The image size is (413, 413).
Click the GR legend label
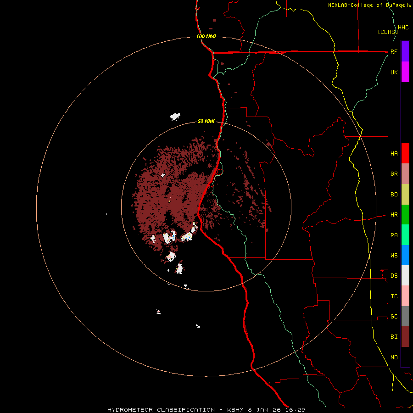coord(394,174)
